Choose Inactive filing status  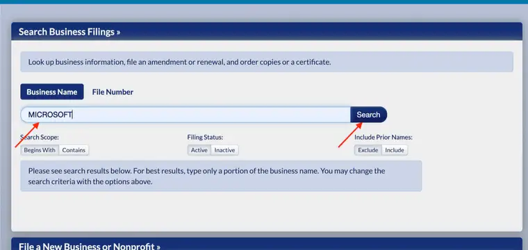[224, 150]
